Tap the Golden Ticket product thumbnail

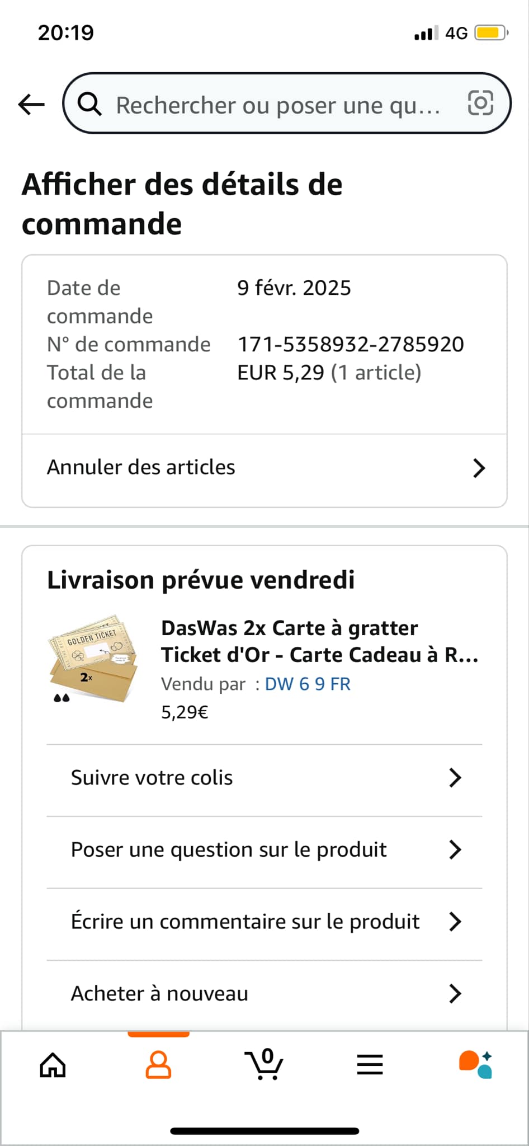coord(92,659)
